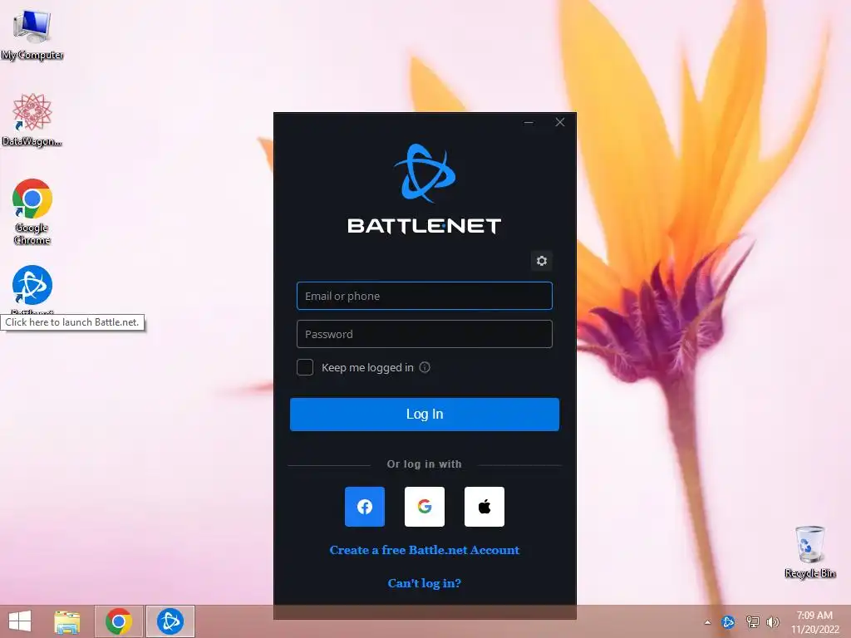This screenshot has height=638, width=851.
Task: Open the Can't log in? link
Action: [425, 583]
